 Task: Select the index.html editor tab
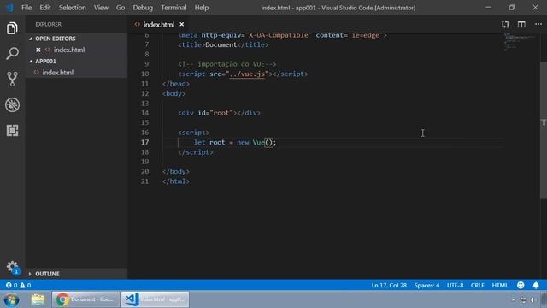(x=159, y=24)
